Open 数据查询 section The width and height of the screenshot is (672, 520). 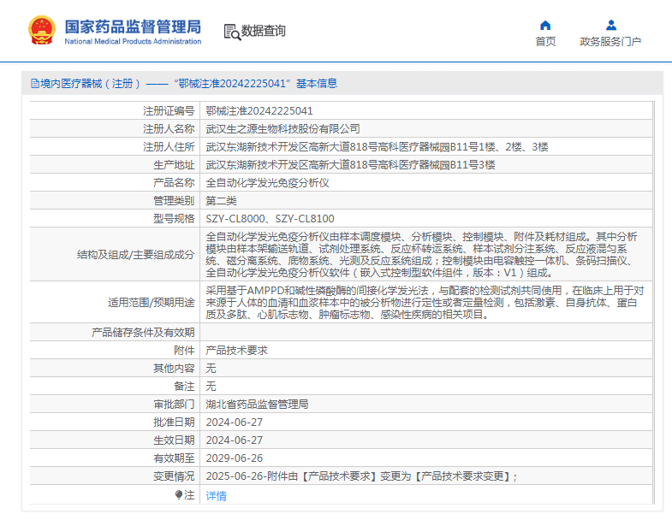coord(263,31)
